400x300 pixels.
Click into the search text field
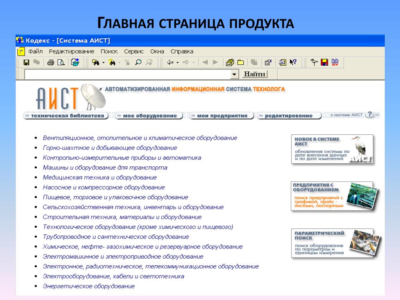[x=127, y=74]
